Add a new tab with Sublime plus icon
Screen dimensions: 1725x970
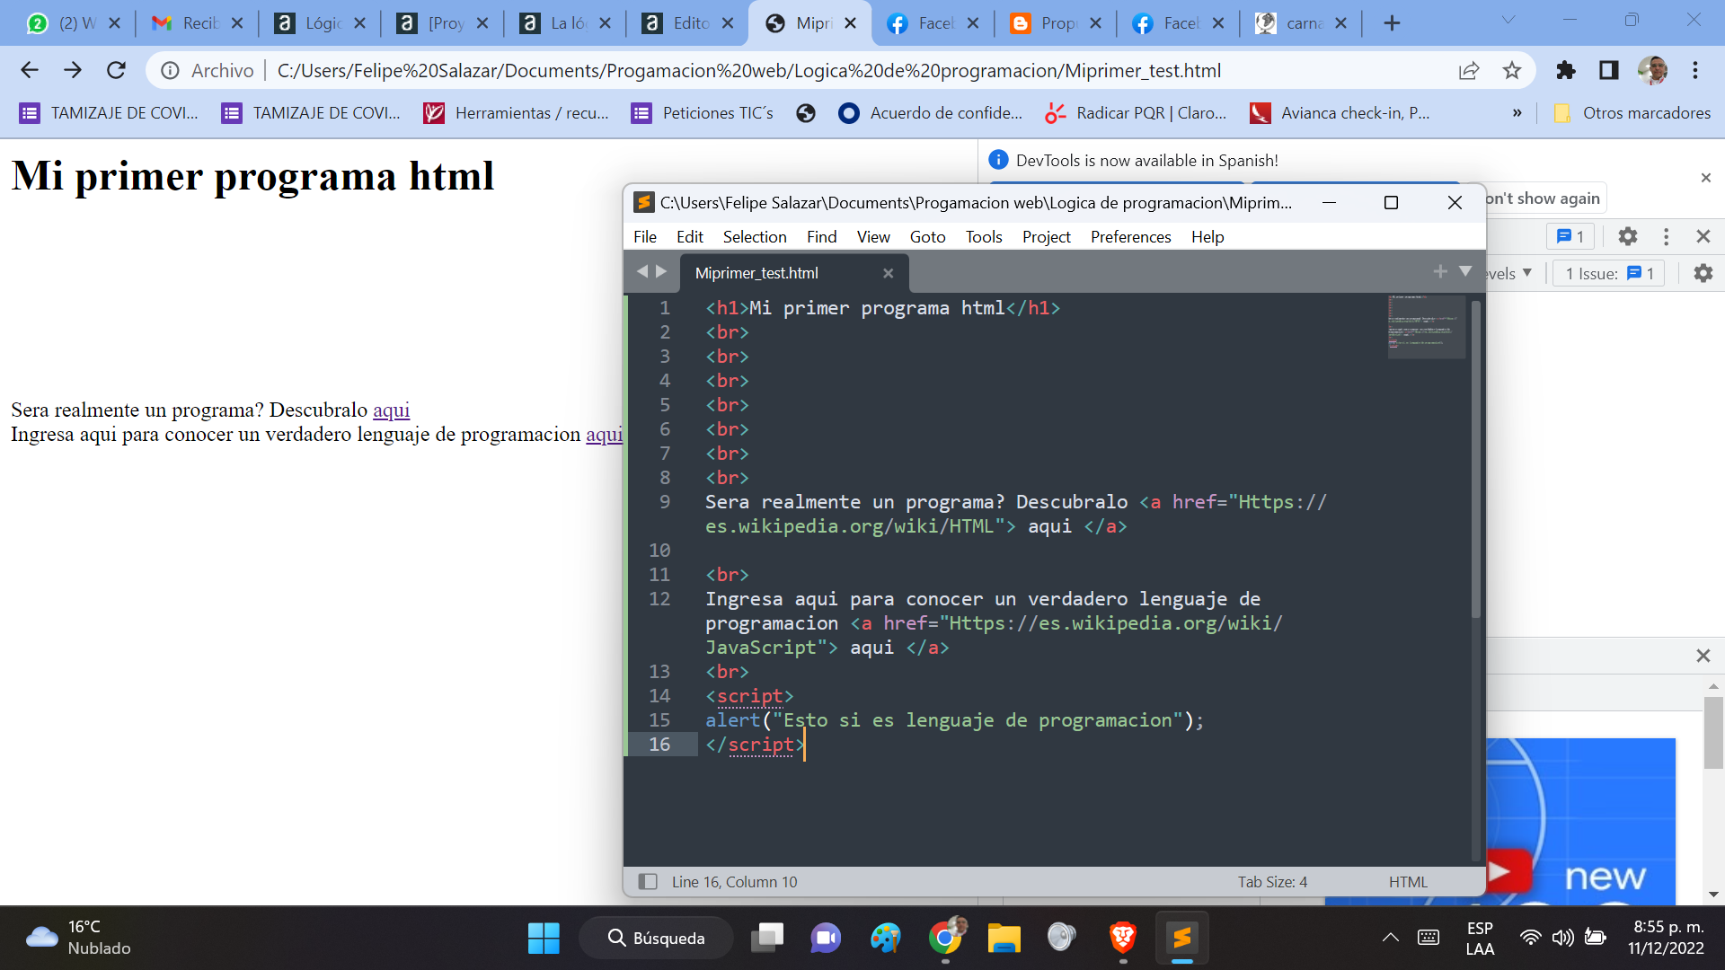pos(1440,271)
